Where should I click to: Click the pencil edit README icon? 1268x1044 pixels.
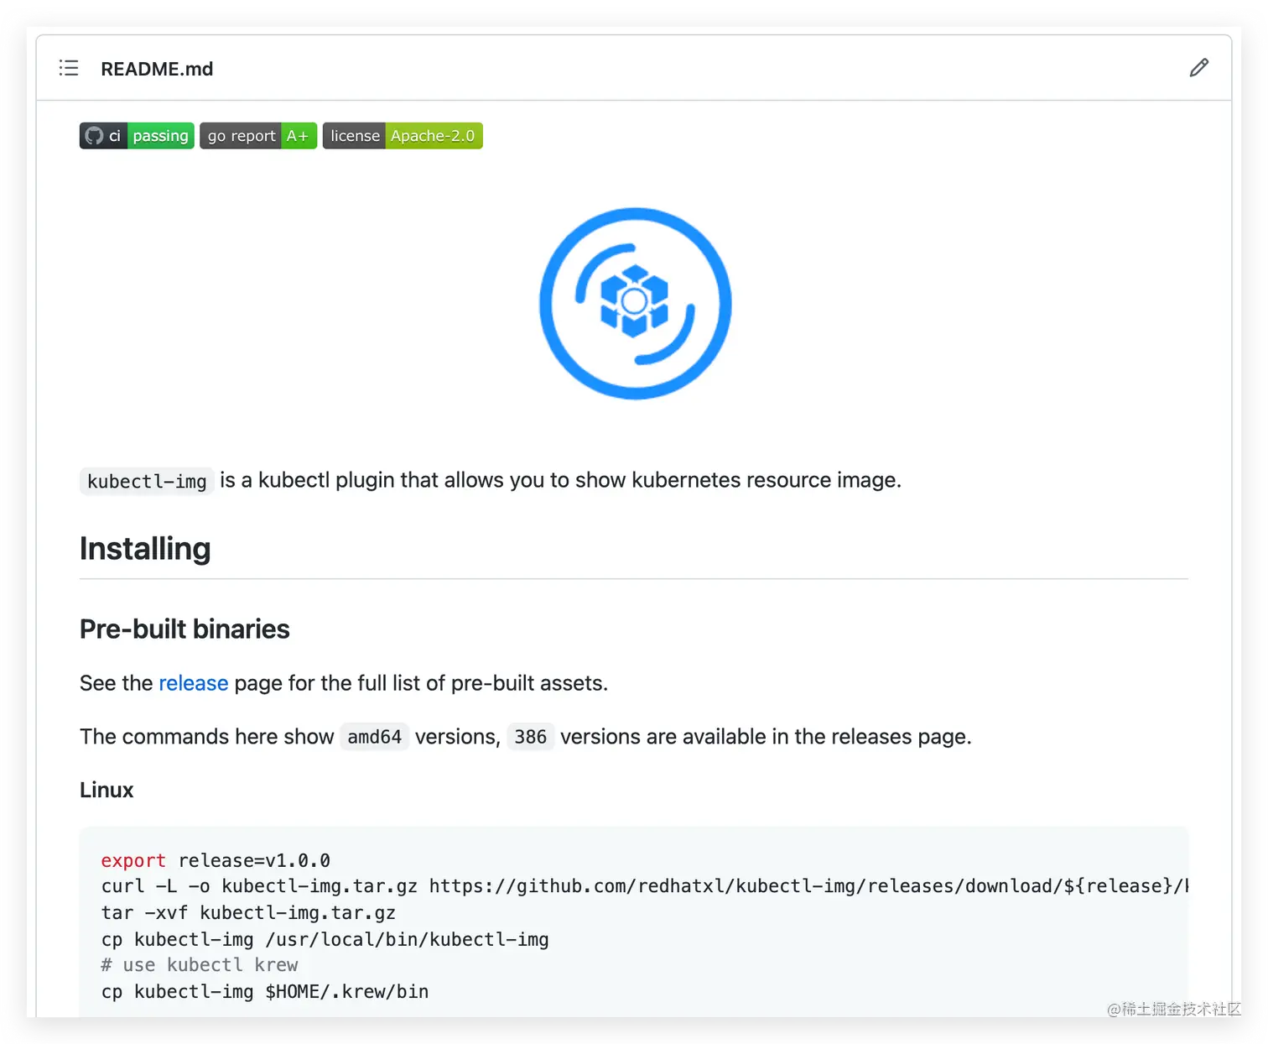pyautogui.click(x=1198, y=68)
